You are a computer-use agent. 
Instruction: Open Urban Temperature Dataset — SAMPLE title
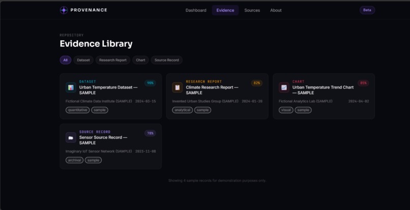tap(108, 90)
